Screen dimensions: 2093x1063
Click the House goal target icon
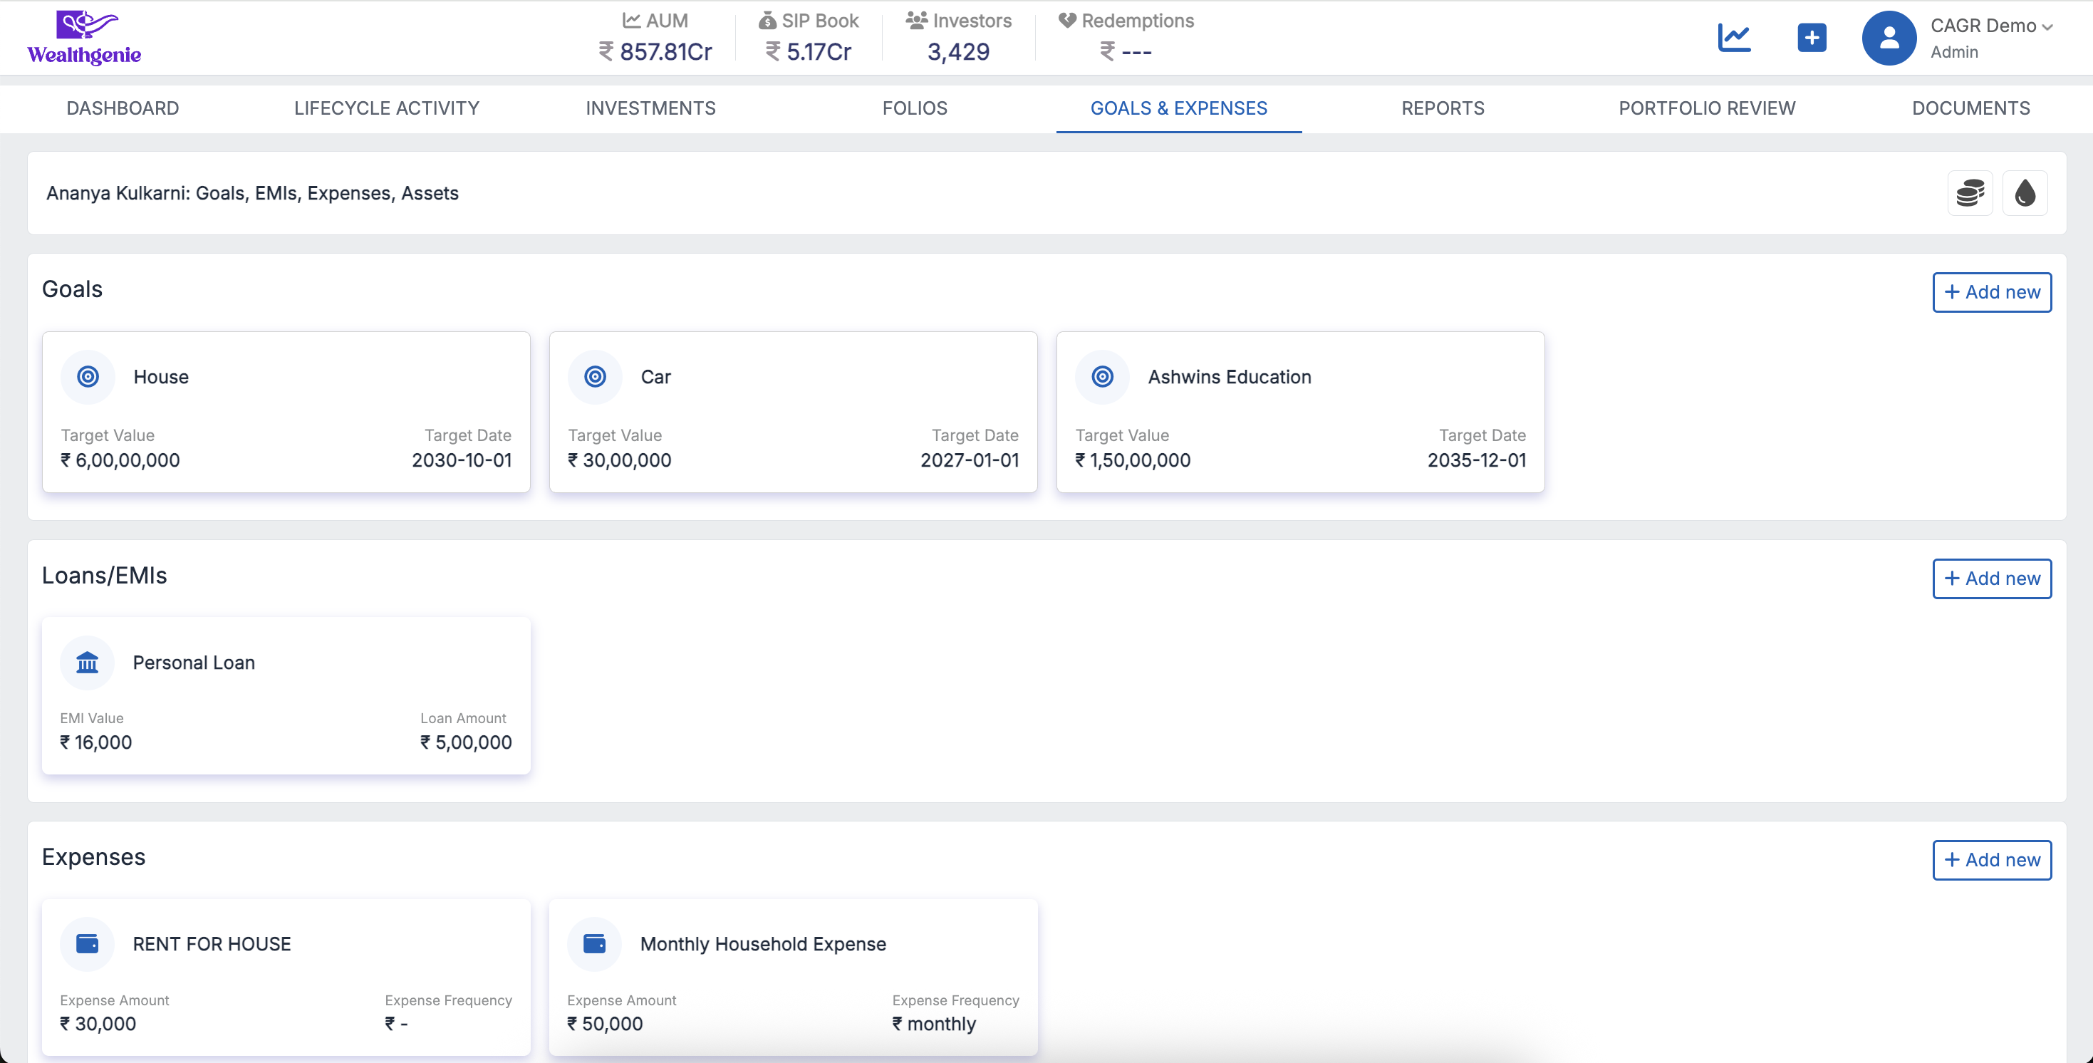click(x=88, y=376)
